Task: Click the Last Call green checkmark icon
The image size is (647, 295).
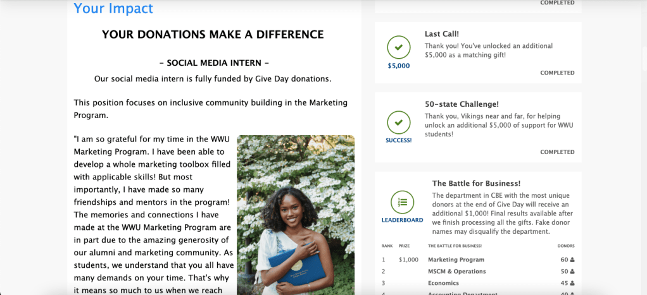Action: [x=398, y=47]
